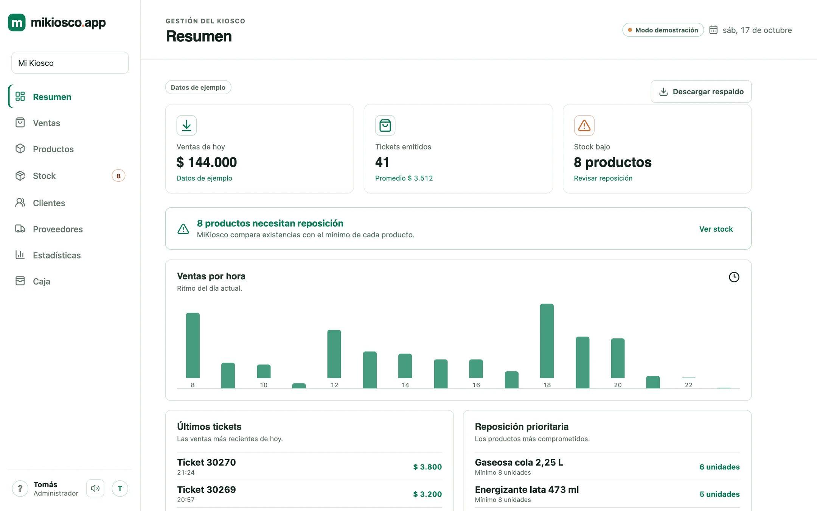Click the Caja register icon
Screen dimensions: 817x511
(x=20, y=281)
